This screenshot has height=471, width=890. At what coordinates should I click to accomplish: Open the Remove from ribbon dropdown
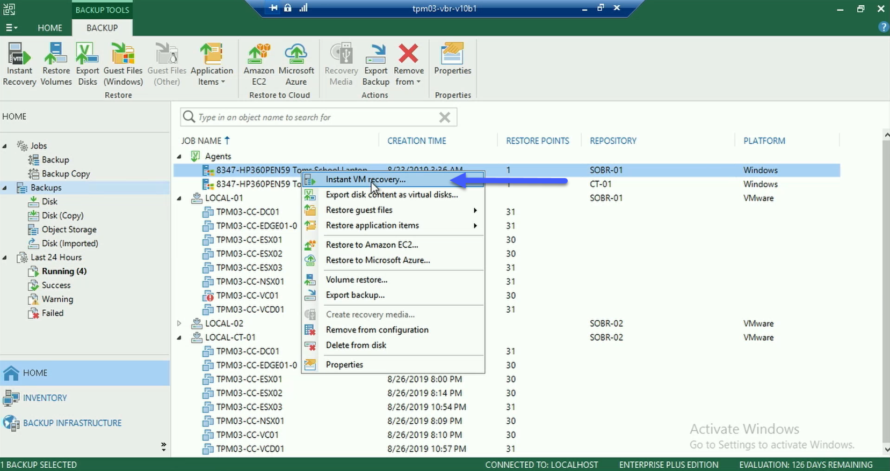tap(408, 65)
